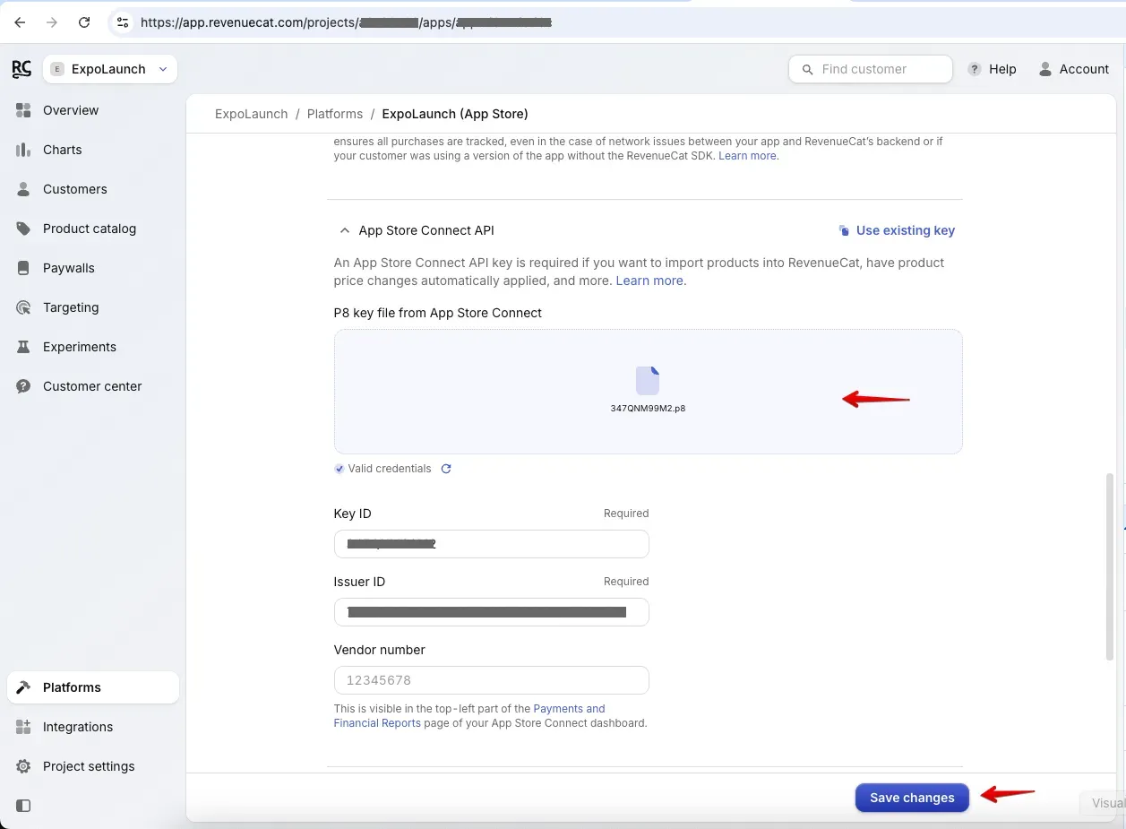1126x829 pixels.
Task: Click into the Vendor number field
Action: (491, 680)
